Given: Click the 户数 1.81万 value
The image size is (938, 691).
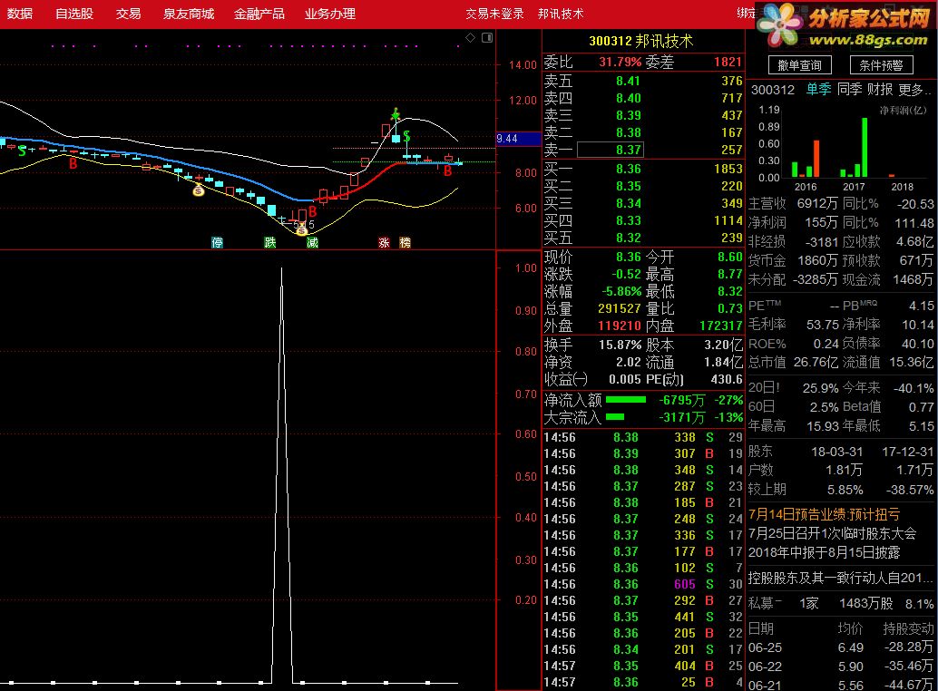Looking at the screenshot, I should (844, 471).
